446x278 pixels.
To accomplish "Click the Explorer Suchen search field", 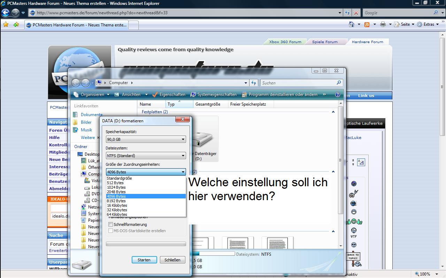I will pos(298,83).
